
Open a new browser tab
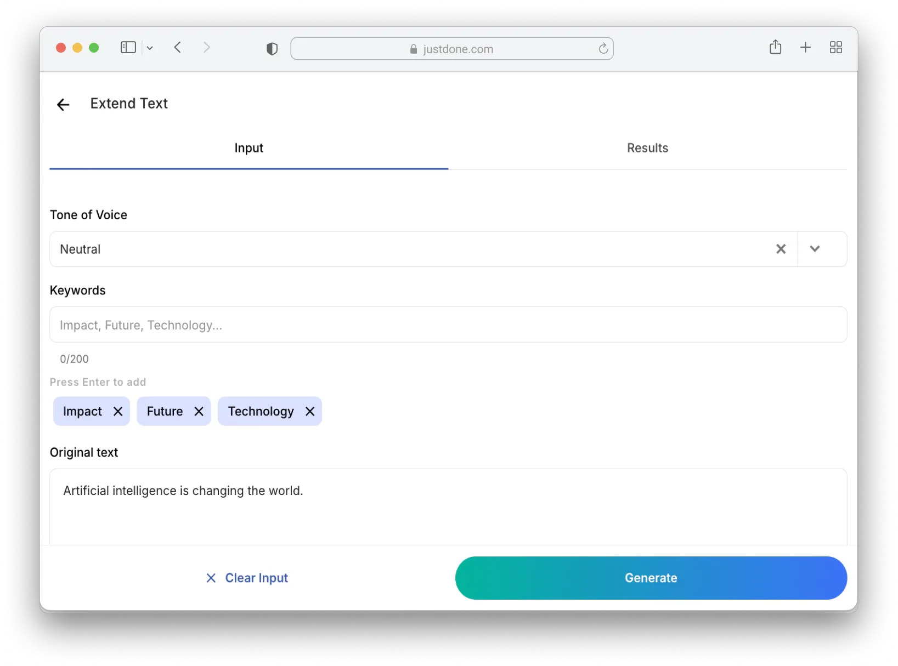(x=805, y=48)
